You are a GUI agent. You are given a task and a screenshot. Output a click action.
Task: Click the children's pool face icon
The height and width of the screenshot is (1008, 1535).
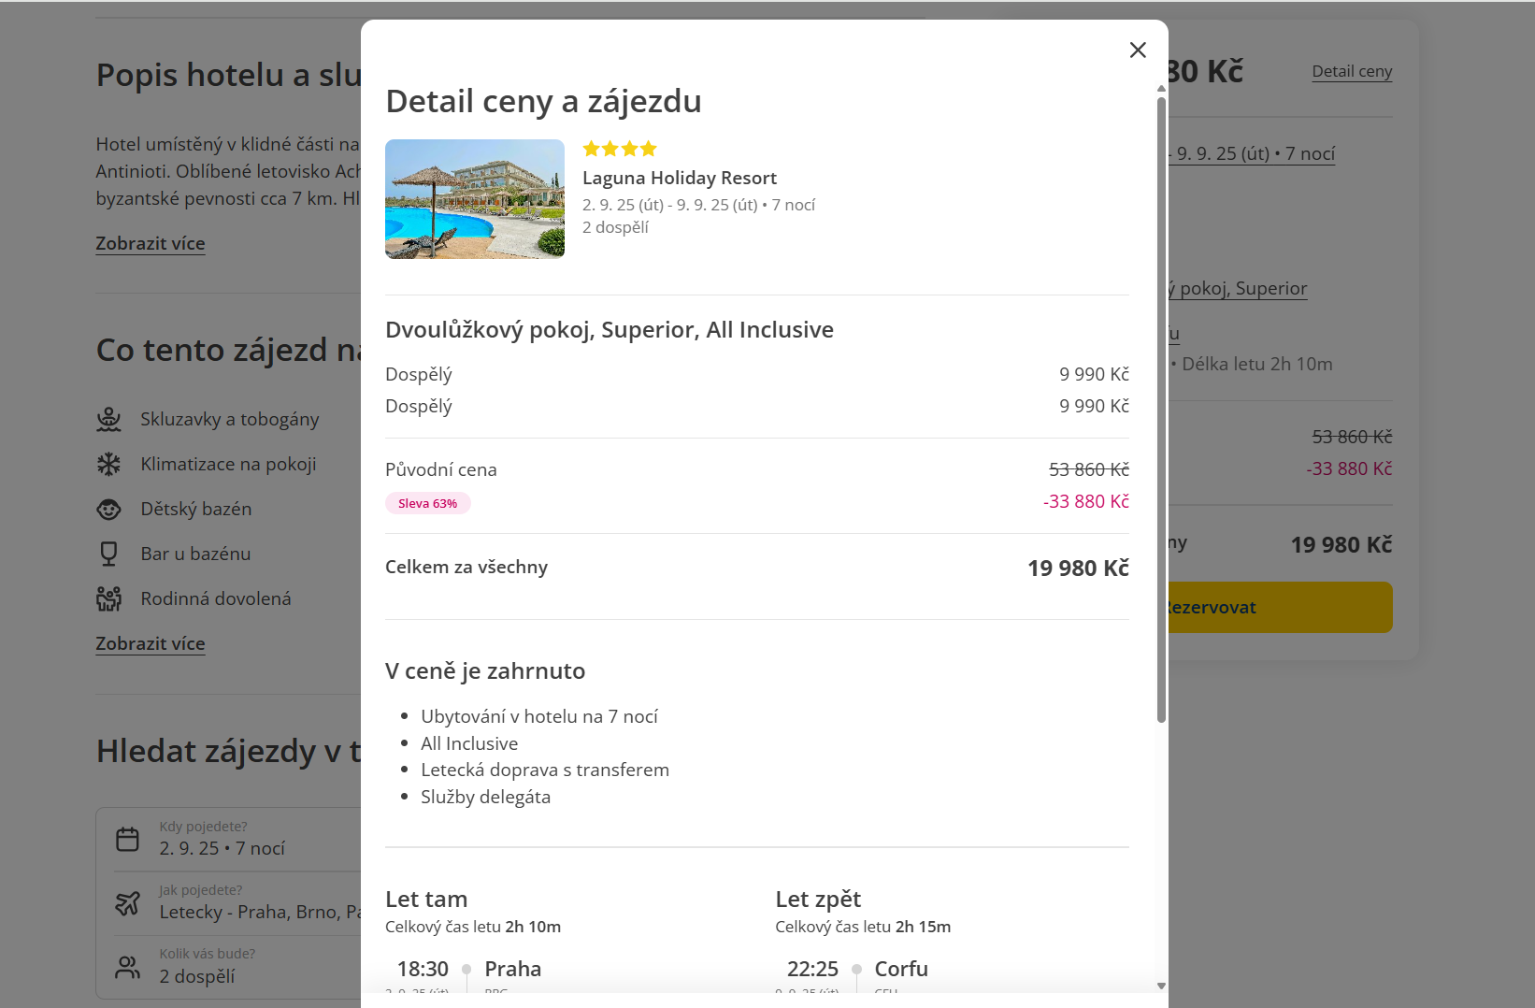pos(109,509)
